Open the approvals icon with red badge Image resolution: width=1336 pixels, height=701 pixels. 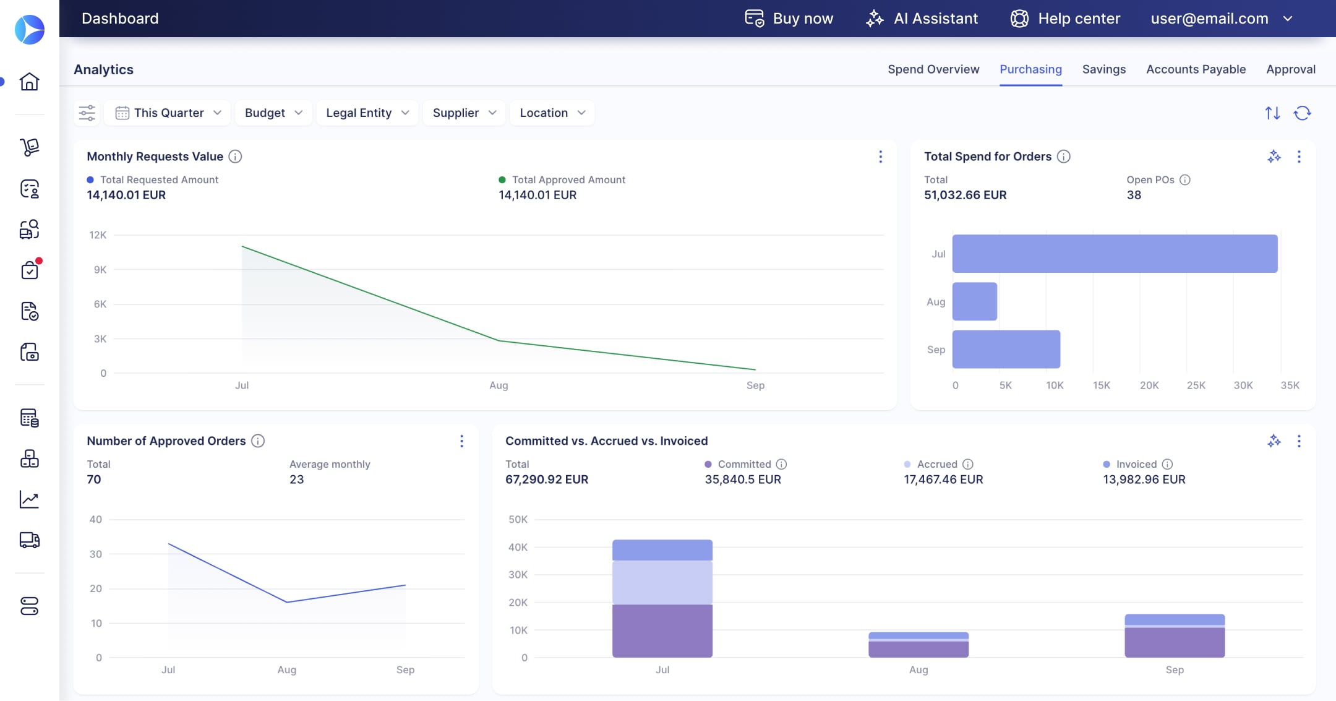(x=30, y=270)
